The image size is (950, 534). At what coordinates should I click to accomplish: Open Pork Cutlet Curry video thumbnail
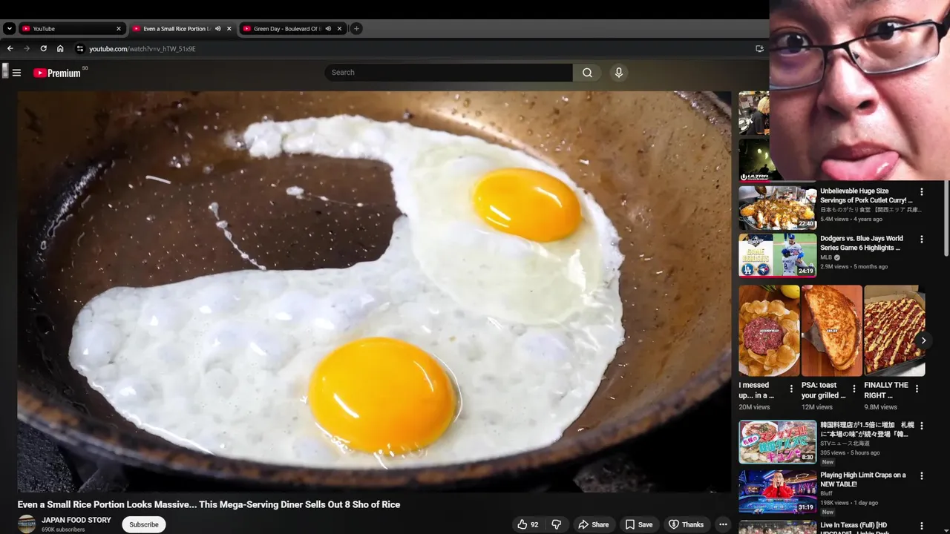[777, 208]
